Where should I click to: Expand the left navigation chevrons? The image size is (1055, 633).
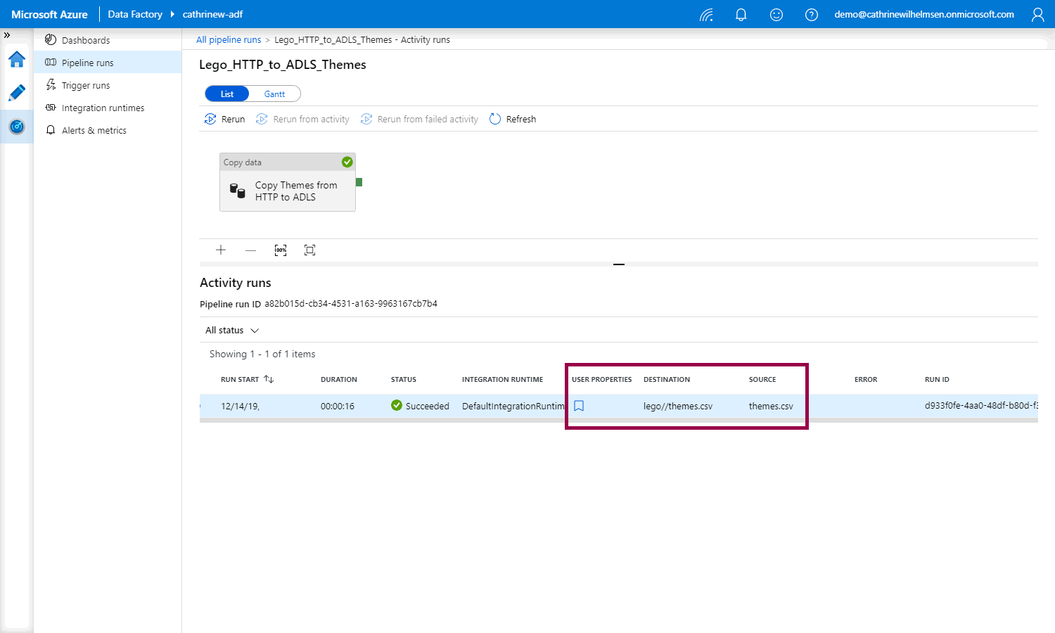click(7, 35)
